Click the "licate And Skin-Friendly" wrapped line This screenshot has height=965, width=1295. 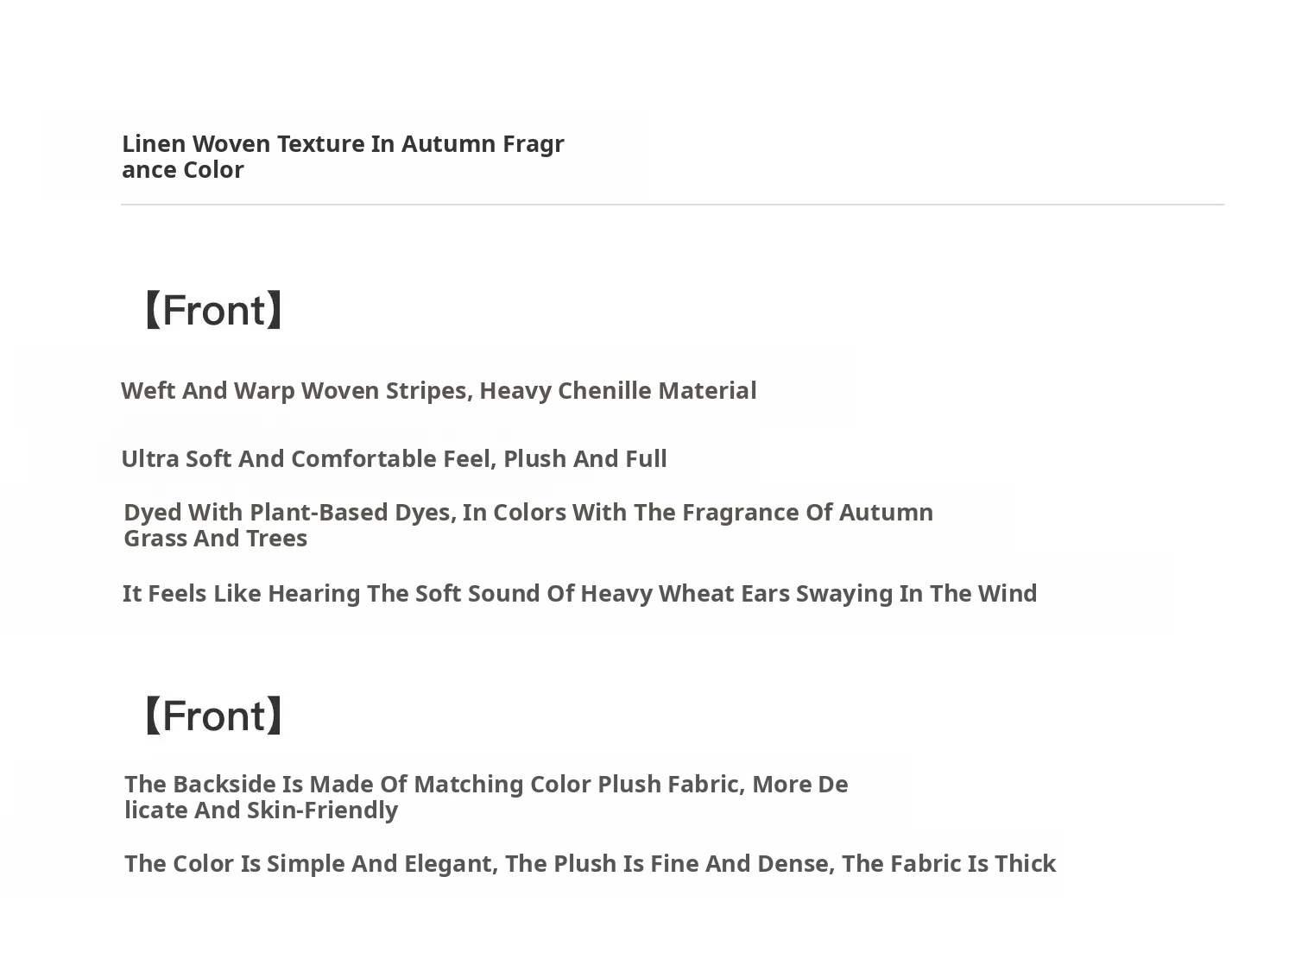(x=261, y=810)
